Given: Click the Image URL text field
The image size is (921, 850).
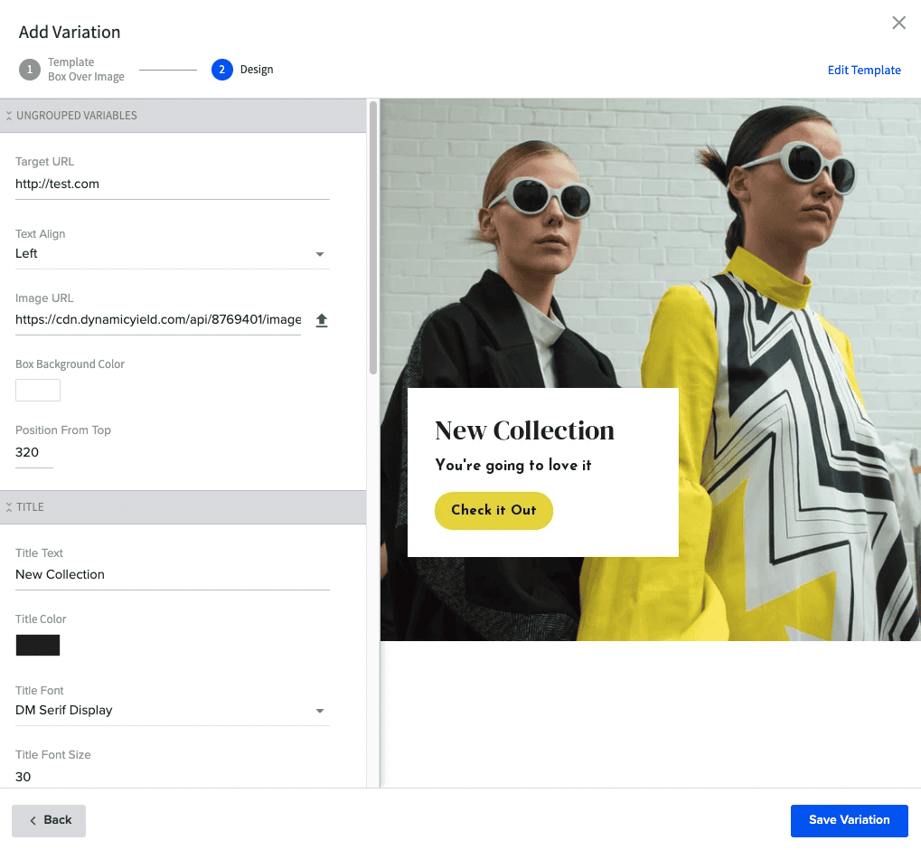Looking at the screenshot, I should (x=158, y=319).
